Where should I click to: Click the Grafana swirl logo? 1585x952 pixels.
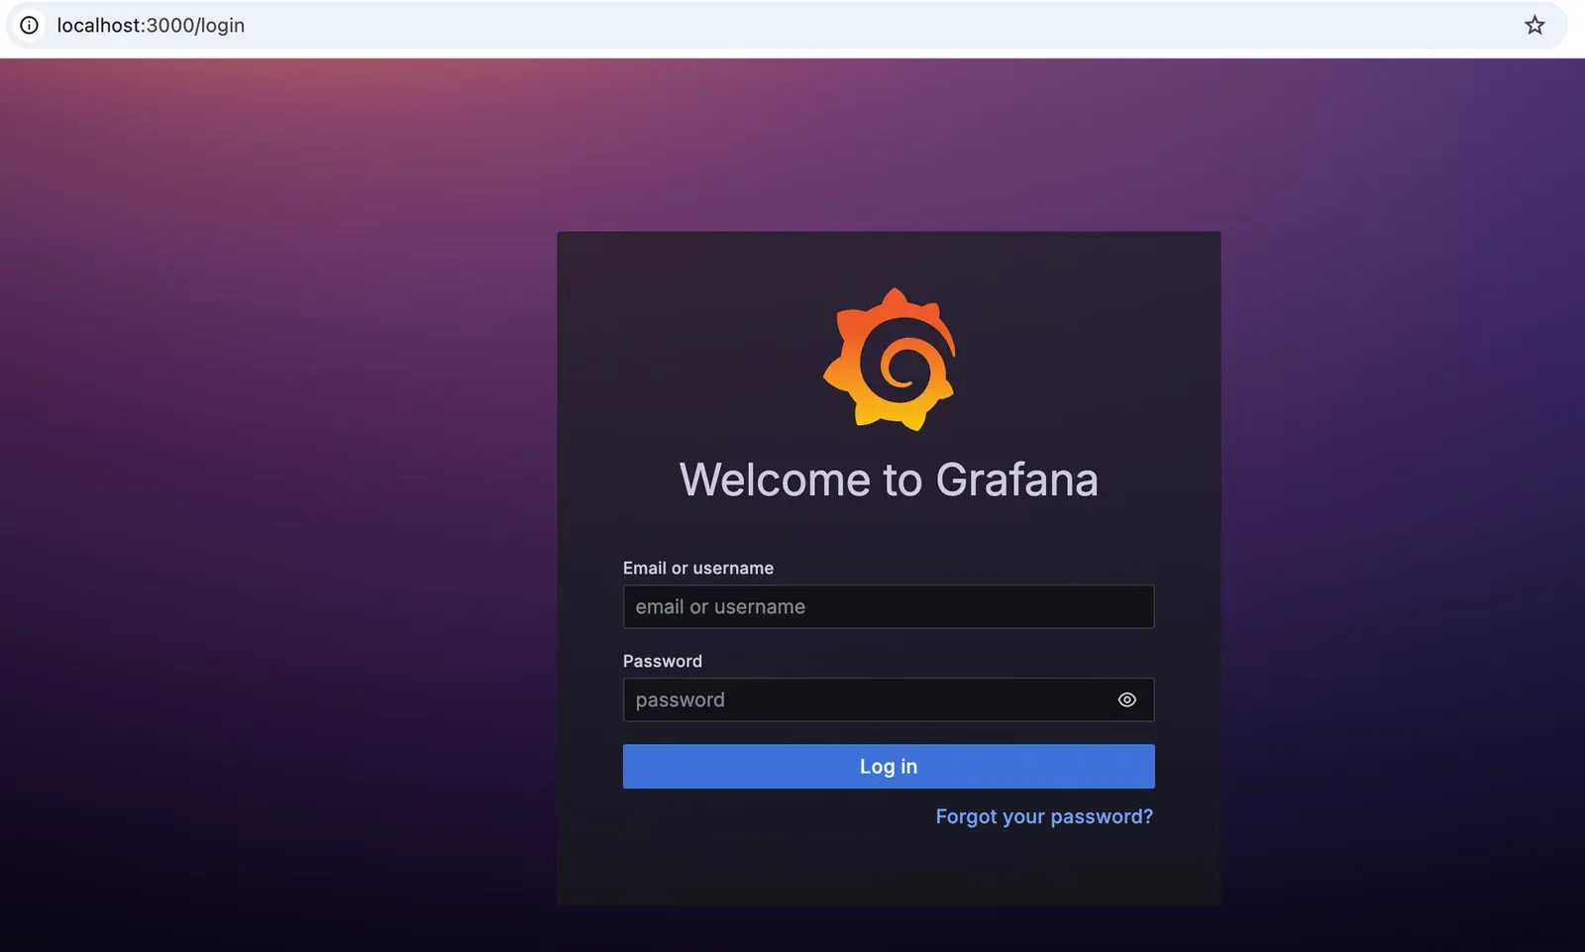[x=889, y=360]
